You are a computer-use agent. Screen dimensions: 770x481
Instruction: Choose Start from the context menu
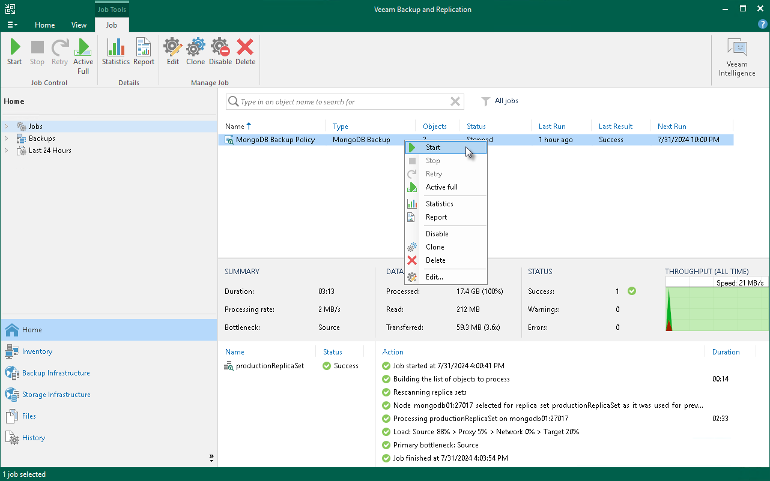(433, 148)
